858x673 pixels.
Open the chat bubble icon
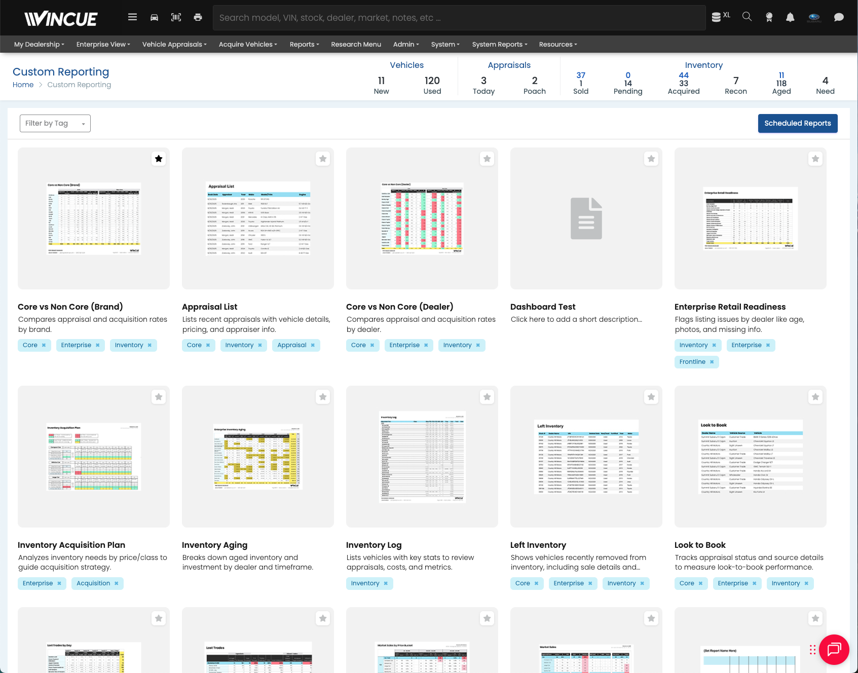(x=839, y=17)
